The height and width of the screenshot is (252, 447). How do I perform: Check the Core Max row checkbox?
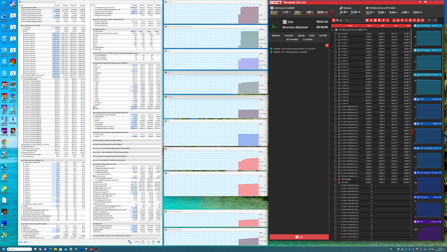click(335, 182)
